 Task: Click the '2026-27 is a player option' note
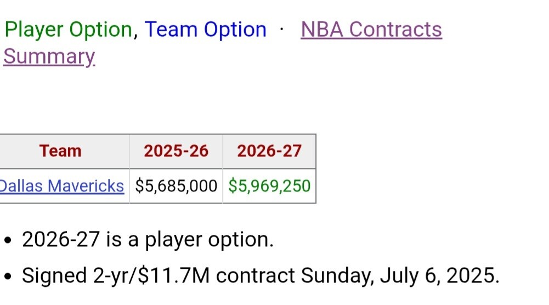click(148, 240)
